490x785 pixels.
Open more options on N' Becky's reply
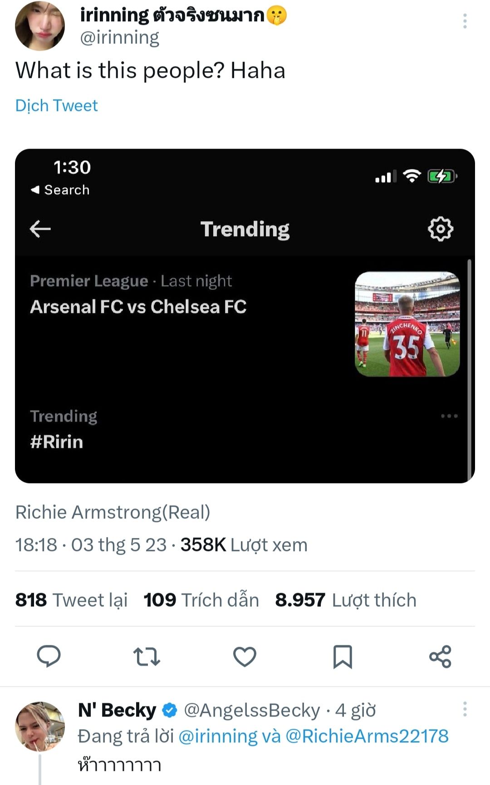(x=465, y=709)
